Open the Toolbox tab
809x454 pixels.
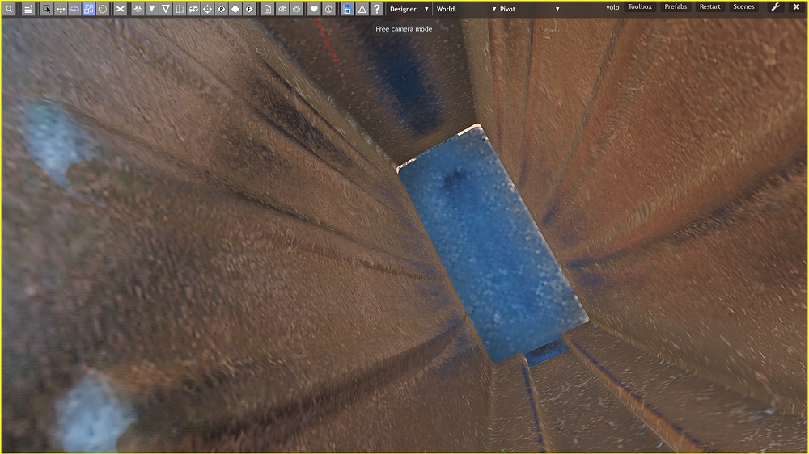640,7
